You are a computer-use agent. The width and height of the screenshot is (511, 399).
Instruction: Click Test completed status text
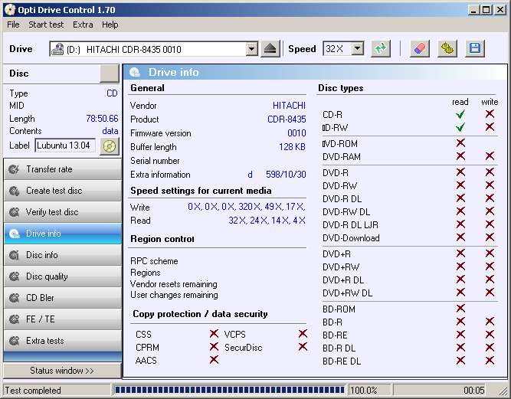[x=33, y=391]
